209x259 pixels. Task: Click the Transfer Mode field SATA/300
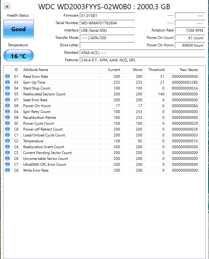pos(107,38)
